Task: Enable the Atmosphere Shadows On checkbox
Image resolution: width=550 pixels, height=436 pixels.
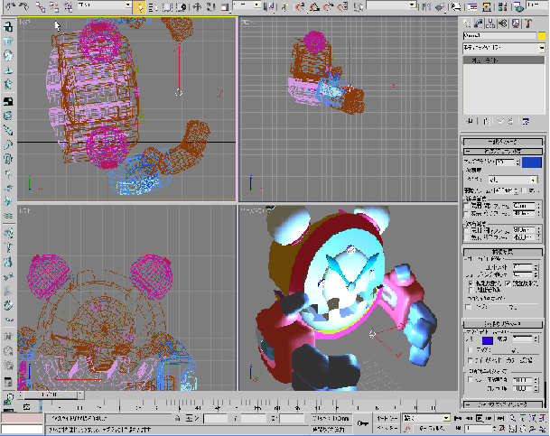Action: (x=471, y=379)
